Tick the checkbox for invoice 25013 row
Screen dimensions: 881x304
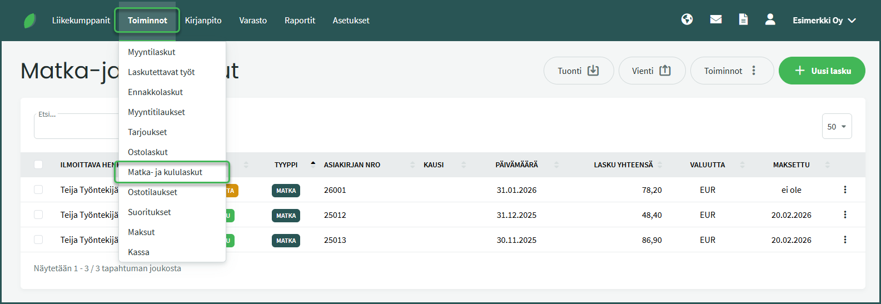[38, 240]
